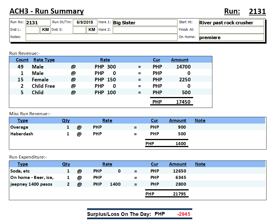Select the Female rate row amount 2250
The image size is (276, 222).
[184, 80]
